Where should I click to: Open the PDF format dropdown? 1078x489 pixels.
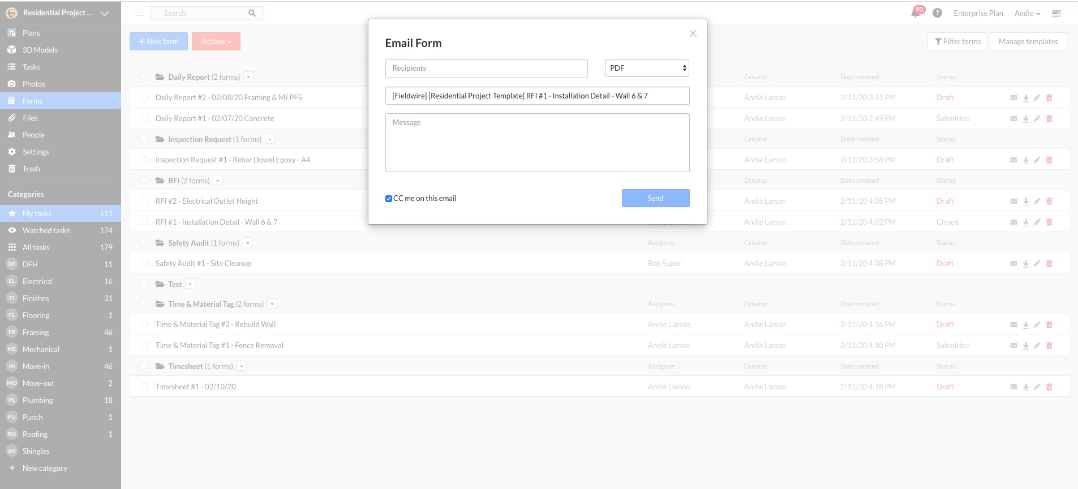(647, 68)
